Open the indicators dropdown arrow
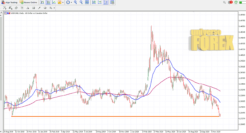This screenshot has width=246, height=133. [x=63, y=2]
